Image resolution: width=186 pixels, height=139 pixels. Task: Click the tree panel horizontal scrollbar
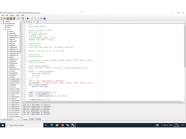[7, 120]
